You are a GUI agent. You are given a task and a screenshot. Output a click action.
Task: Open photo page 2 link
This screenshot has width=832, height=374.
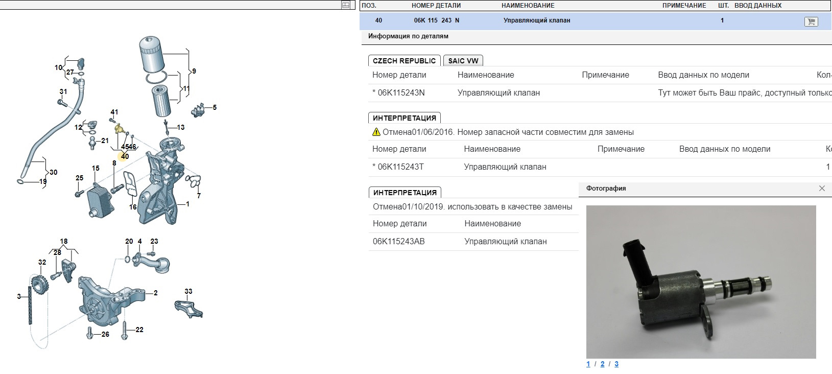(x=603, y=364)
